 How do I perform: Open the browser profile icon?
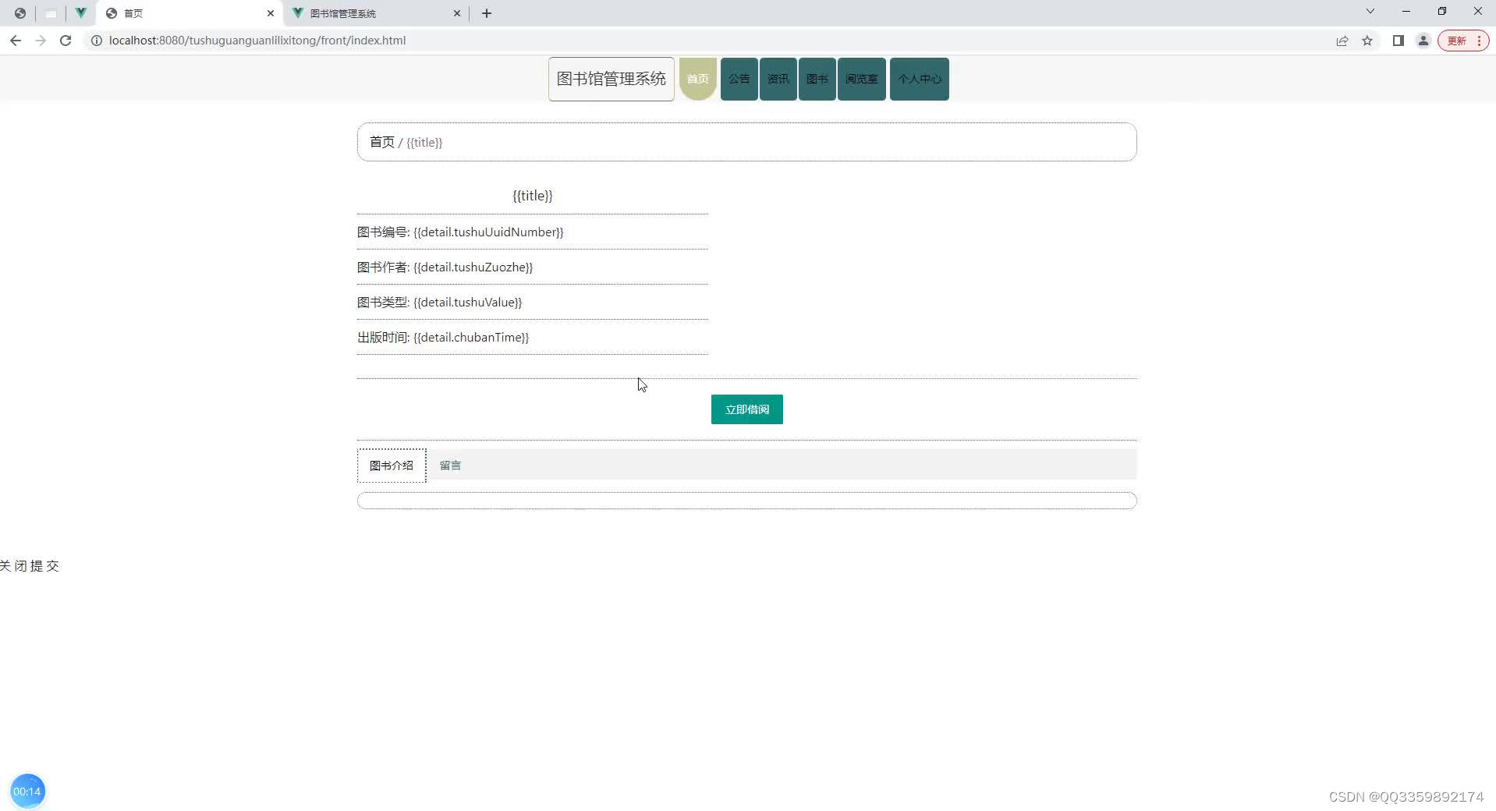click(x=1423, y=41)
